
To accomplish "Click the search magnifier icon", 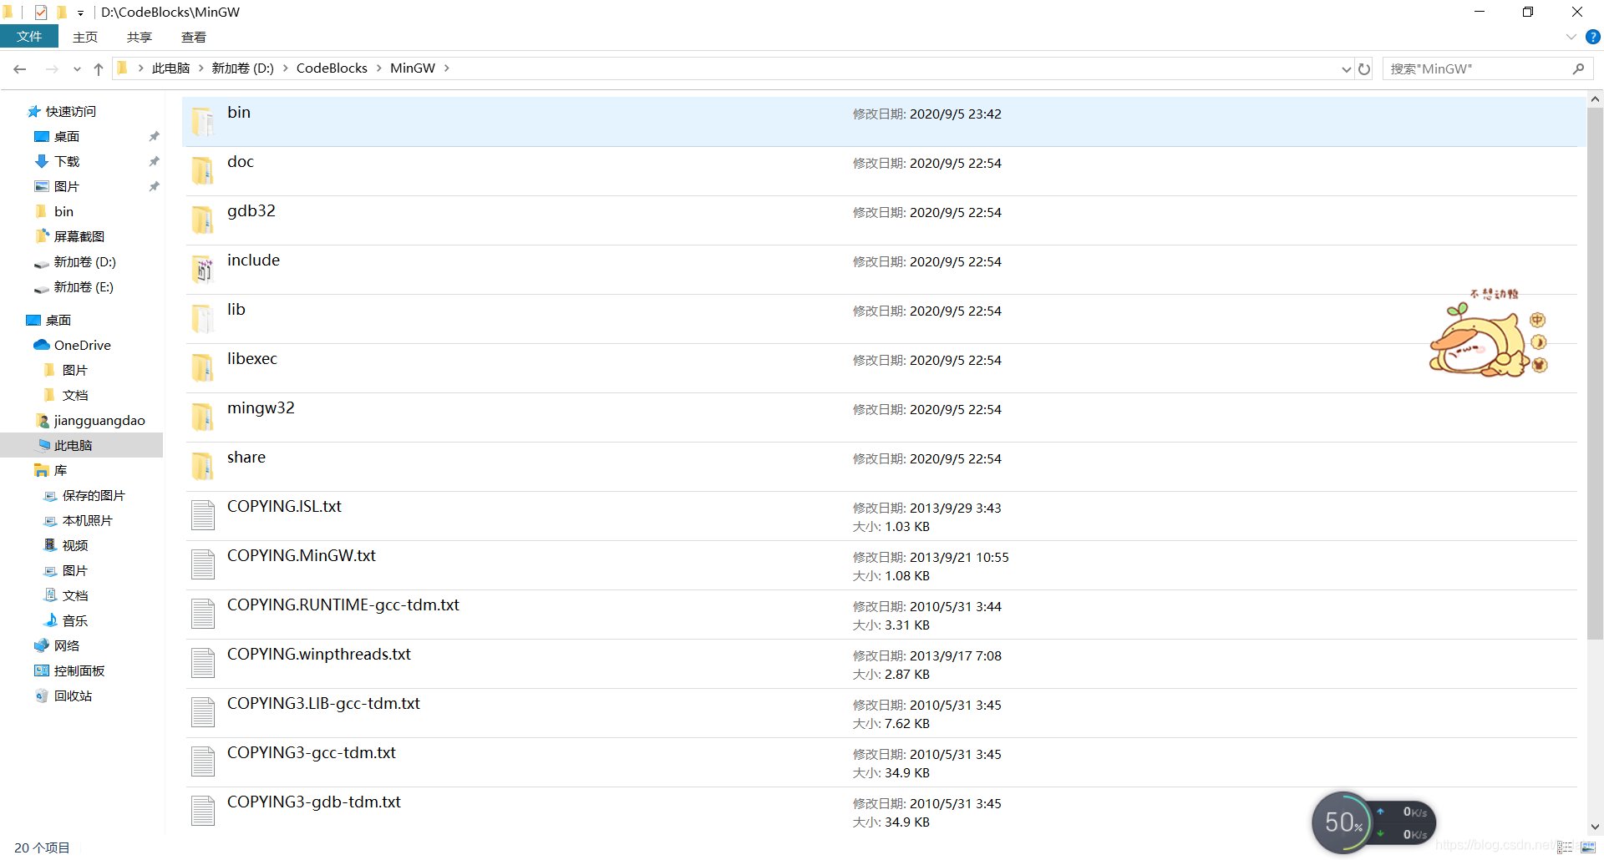I will pyautogui.click(x=1578, y=69).
